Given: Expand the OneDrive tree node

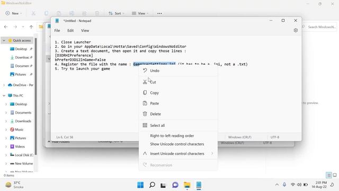Looking at the screenshot, I should click(x=4, y=85).
